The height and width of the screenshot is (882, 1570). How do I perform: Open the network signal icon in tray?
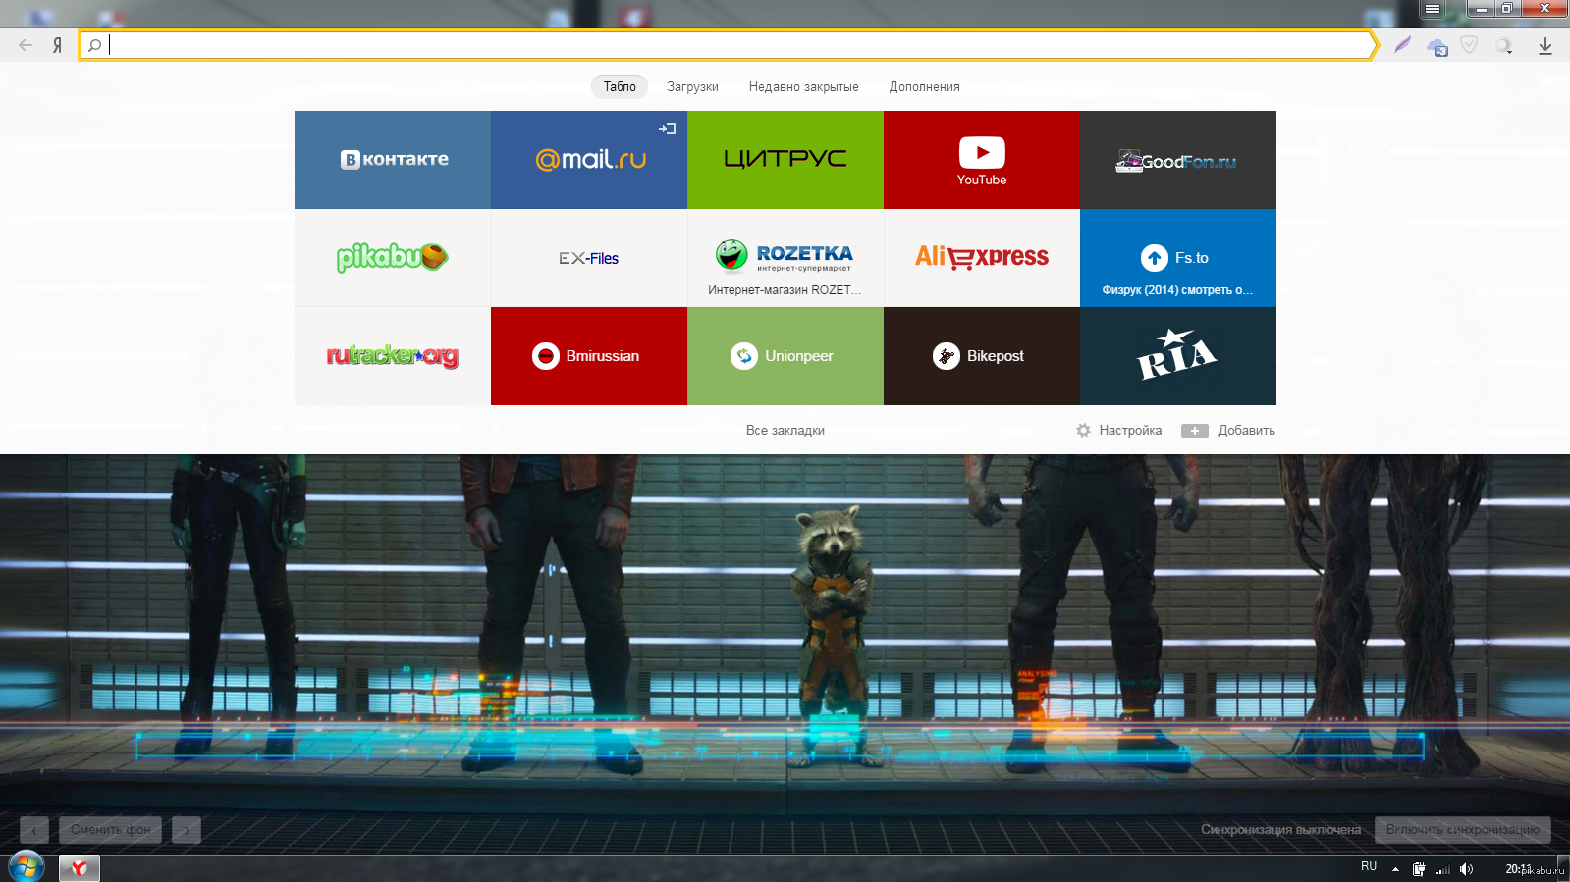tap(1442, 868)
